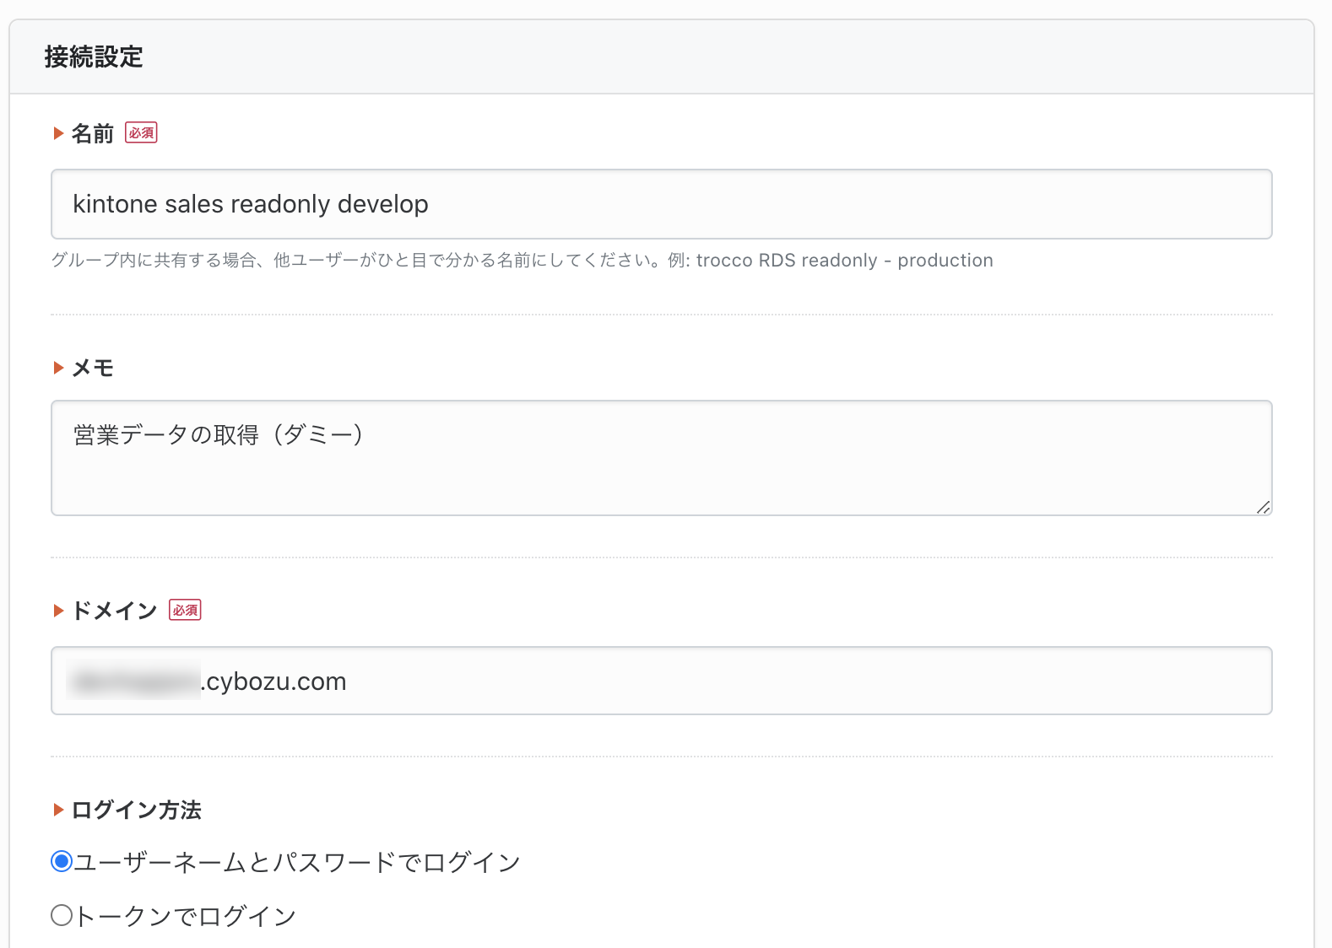Select the ユーザーネームとパスワードでログイン radio button
This screenshot has height=948, width=1332.
[62, 861]
